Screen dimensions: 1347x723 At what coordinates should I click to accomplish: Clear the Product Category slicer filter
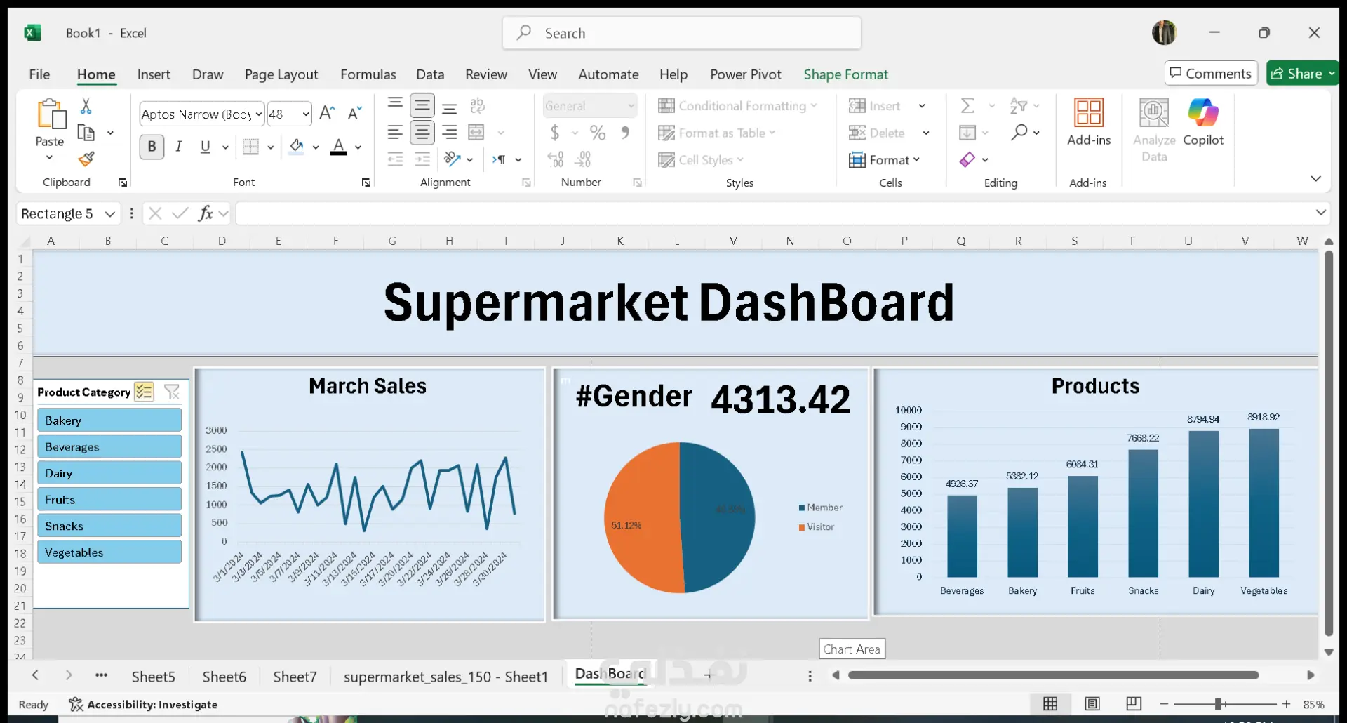click(x=172, y=392)
